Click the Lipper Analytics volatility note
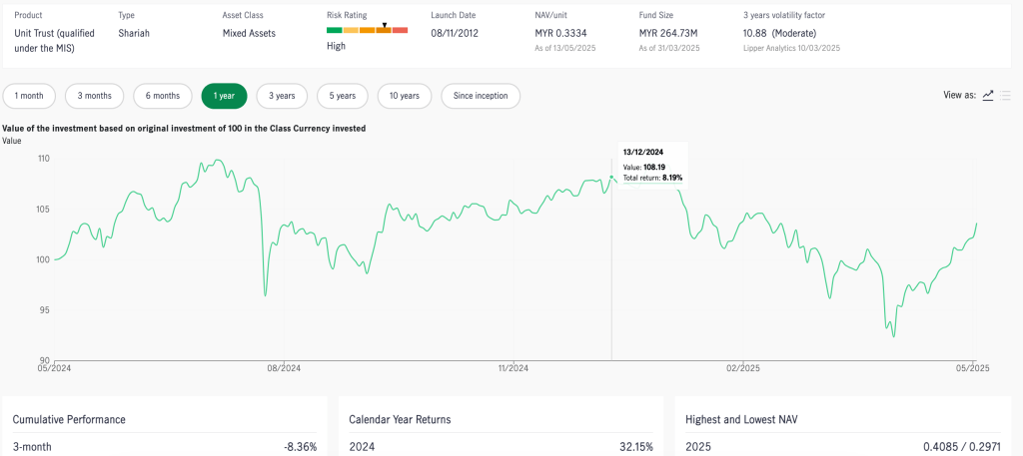Viewport: 1023px width, 456px height. point(791,48)
